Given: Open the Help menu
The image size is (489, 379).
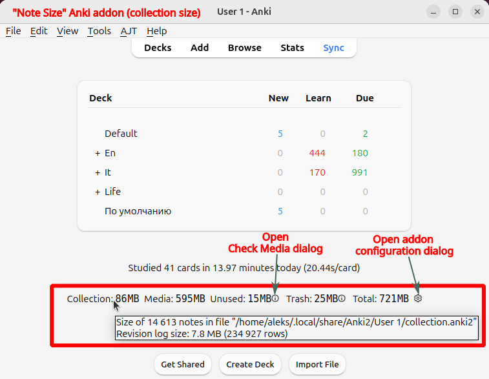Looking at the screenshot, I should coord(157,31).
